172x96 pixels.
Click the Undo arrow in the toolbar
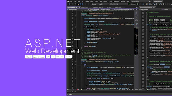click(85, 4)
